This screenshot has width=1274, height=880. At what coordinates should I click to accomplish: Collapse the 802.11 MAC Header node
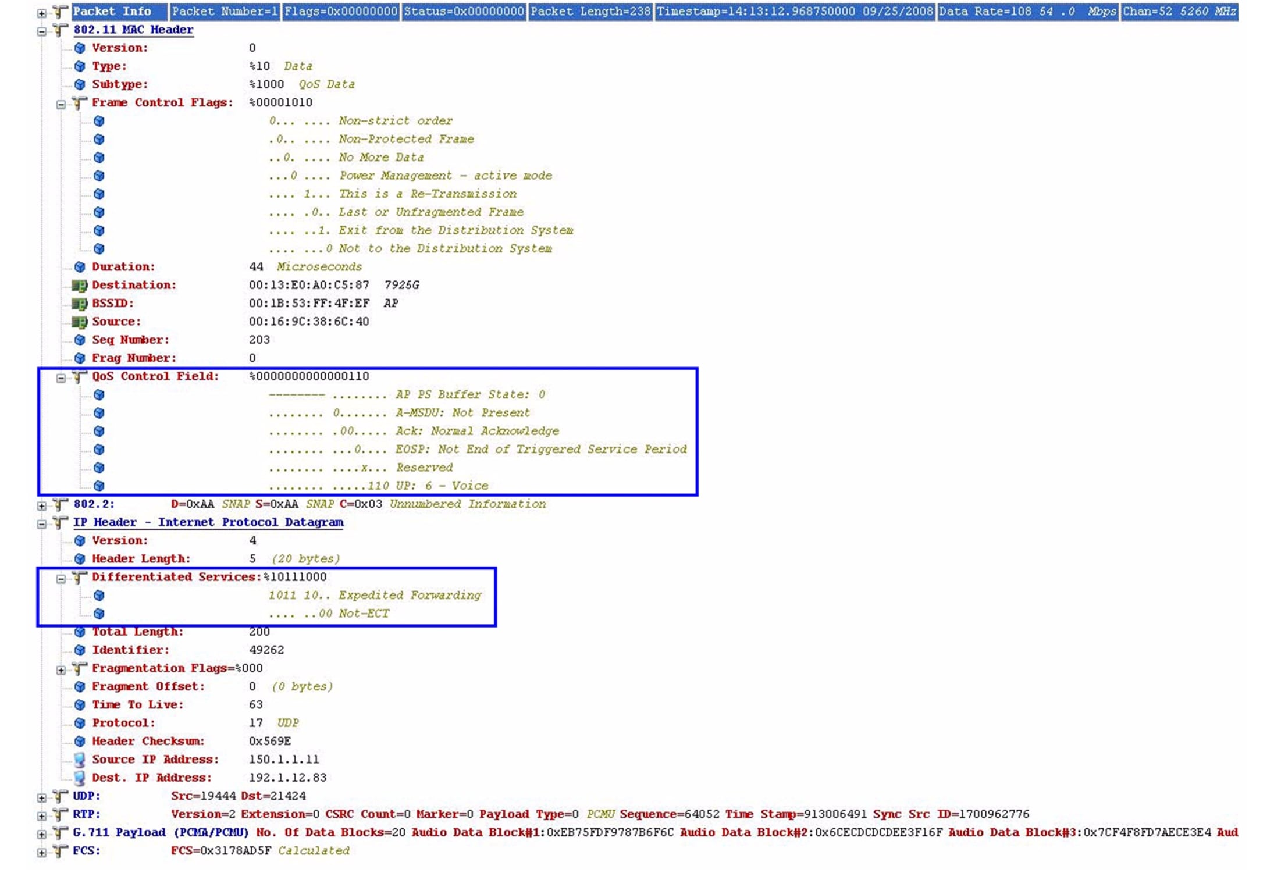[x=42, y=31]
